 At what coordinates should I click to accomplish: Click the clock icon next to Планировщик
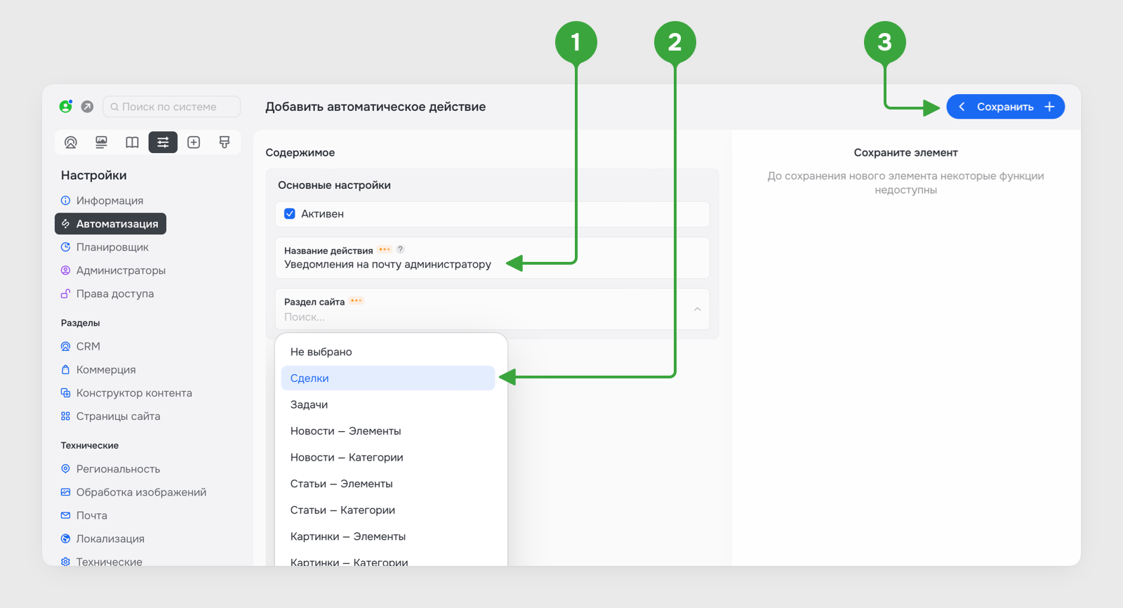(65, 247)
